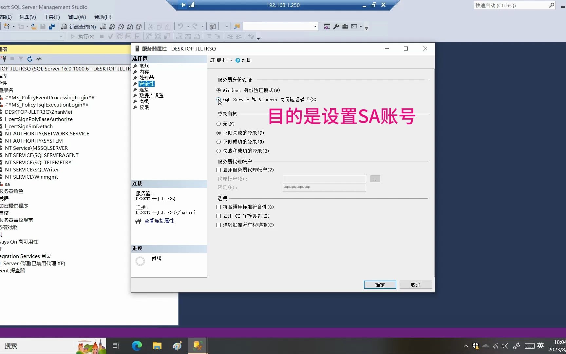The height and width of the screenshot is (354, 566).
Task: Select the sa login in Object Explorer
Action: 7,184
